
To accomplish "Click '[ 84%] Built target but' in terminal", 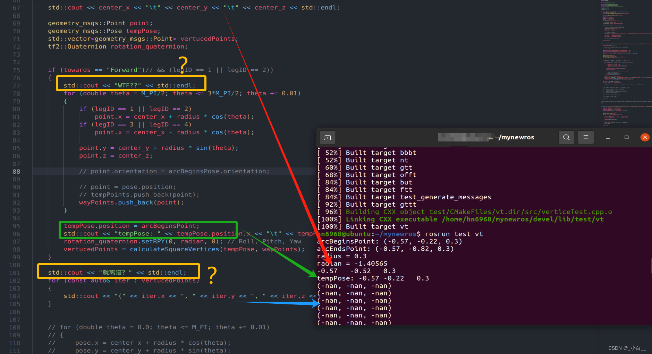I will pos(365,182).
